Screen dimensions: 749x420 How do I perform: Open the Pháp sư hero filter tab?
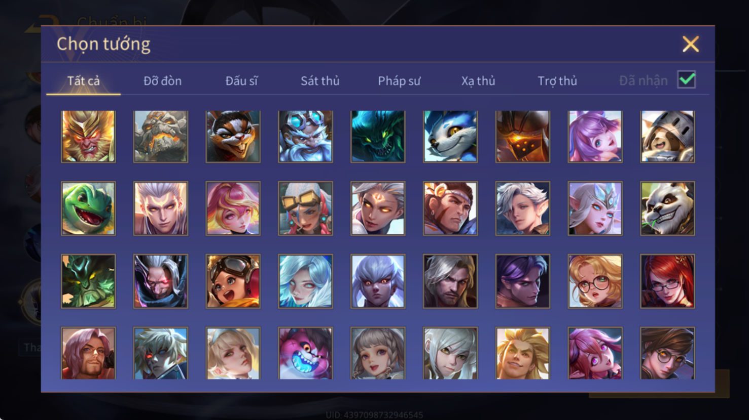tap(399, 81)
